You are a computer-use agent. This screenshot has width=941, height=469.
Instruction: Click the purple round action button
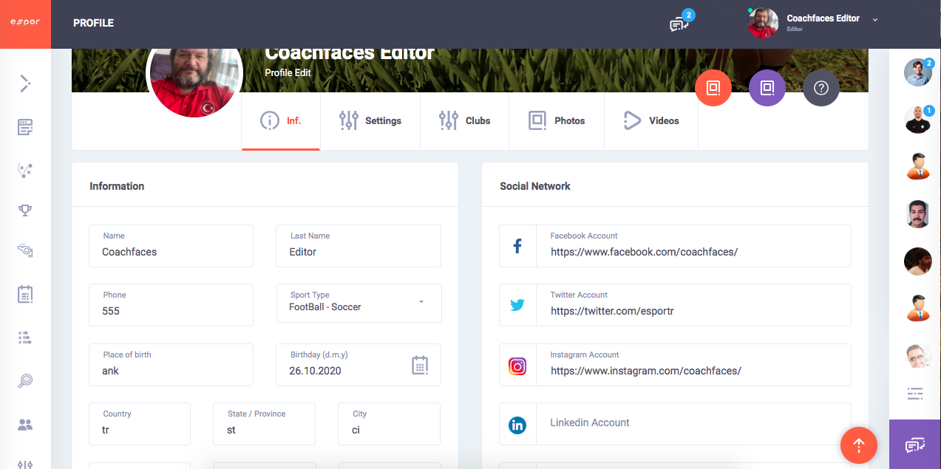click(x=767, y=89)
